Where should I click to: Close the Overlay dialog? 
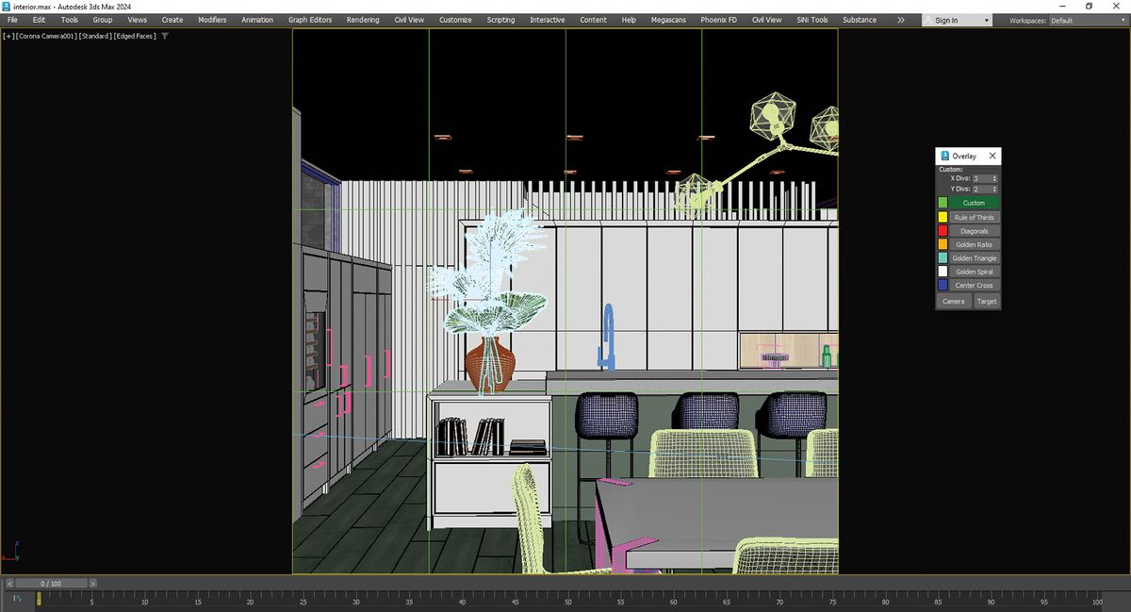[x=992, y=156]
